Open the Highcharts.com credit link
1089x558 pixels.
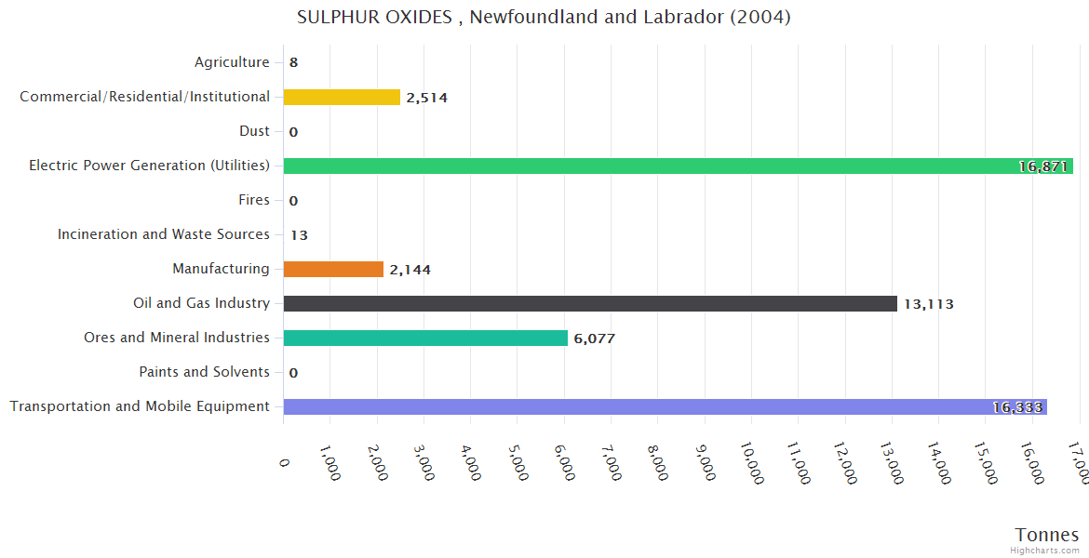pyautogui.click(x=1045, y=550)
